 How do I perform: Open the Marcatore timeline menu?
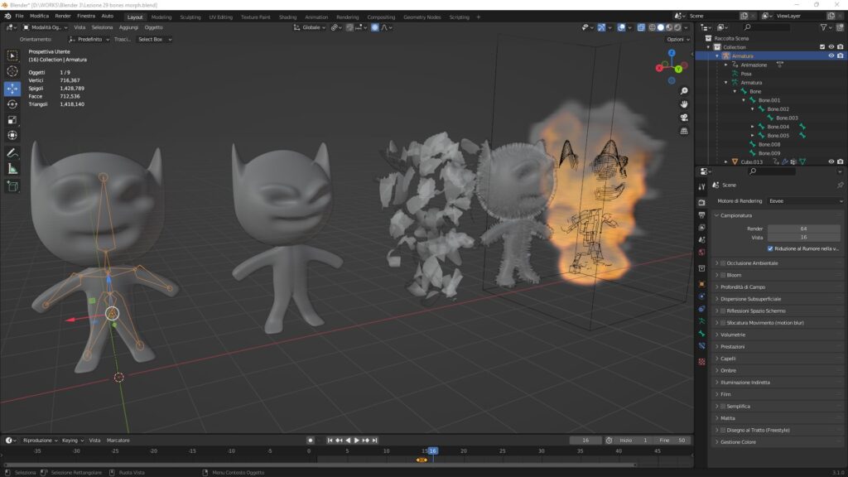[x=118, y=441]
